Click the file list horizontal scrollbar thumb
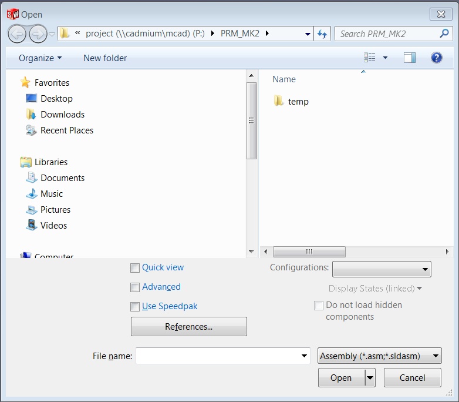459x402 pixels. pos(309,252)
